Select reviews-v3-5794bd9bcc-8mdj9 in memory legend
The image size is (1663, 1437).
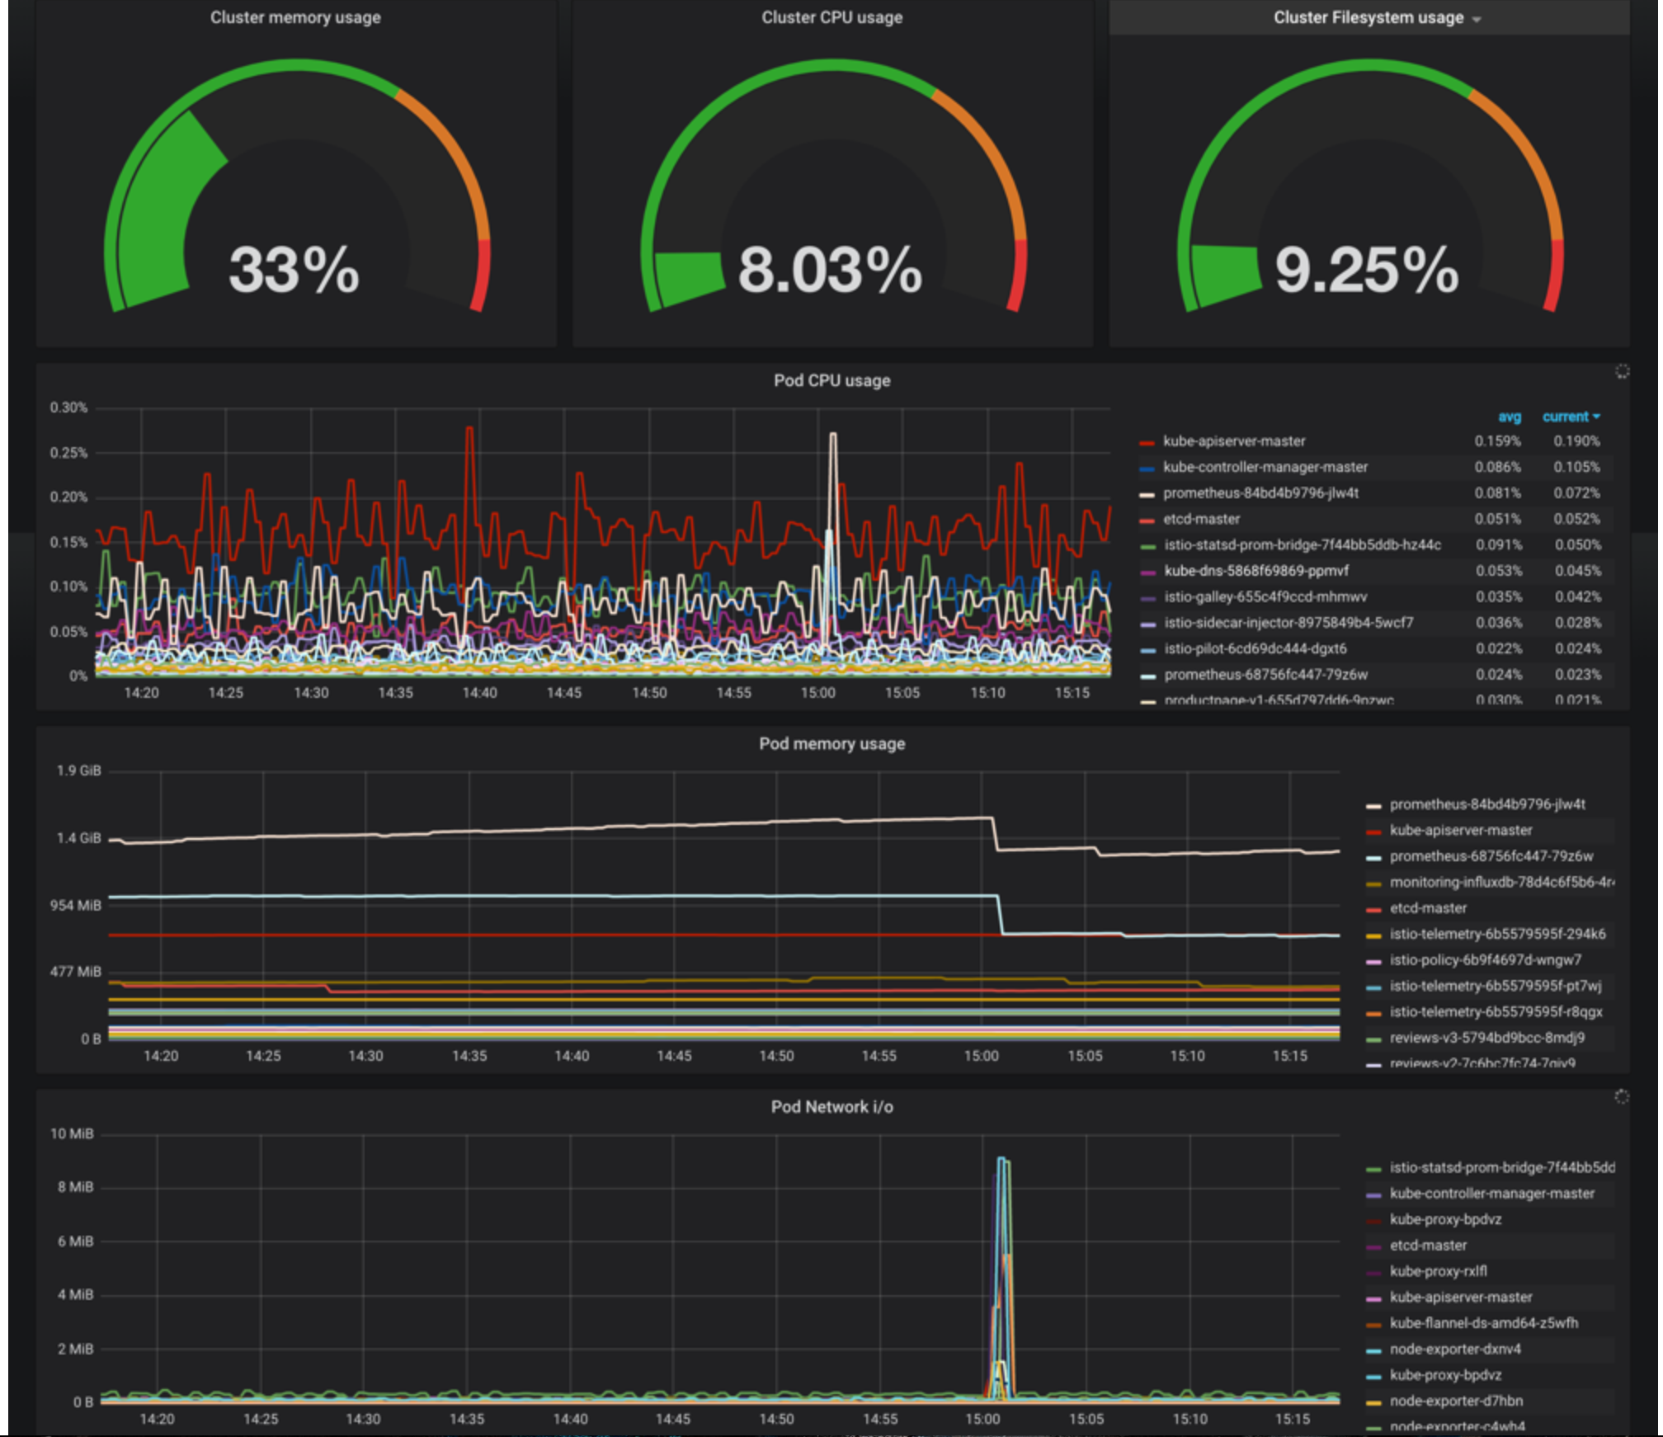pyautogui.click(x=1486, y=1038)
